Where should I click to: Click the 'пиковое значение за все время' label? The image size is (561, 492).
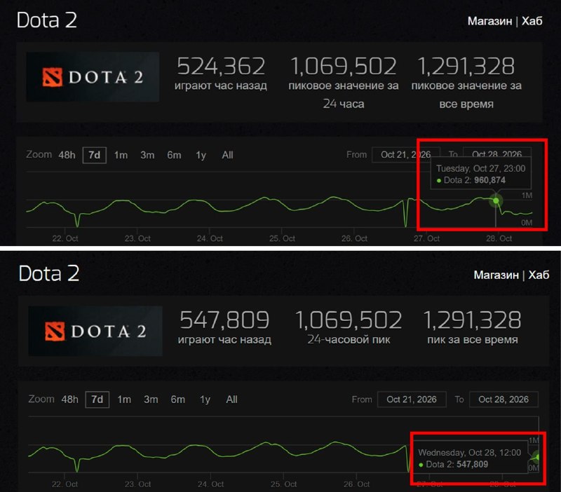(x=466, y=95)
